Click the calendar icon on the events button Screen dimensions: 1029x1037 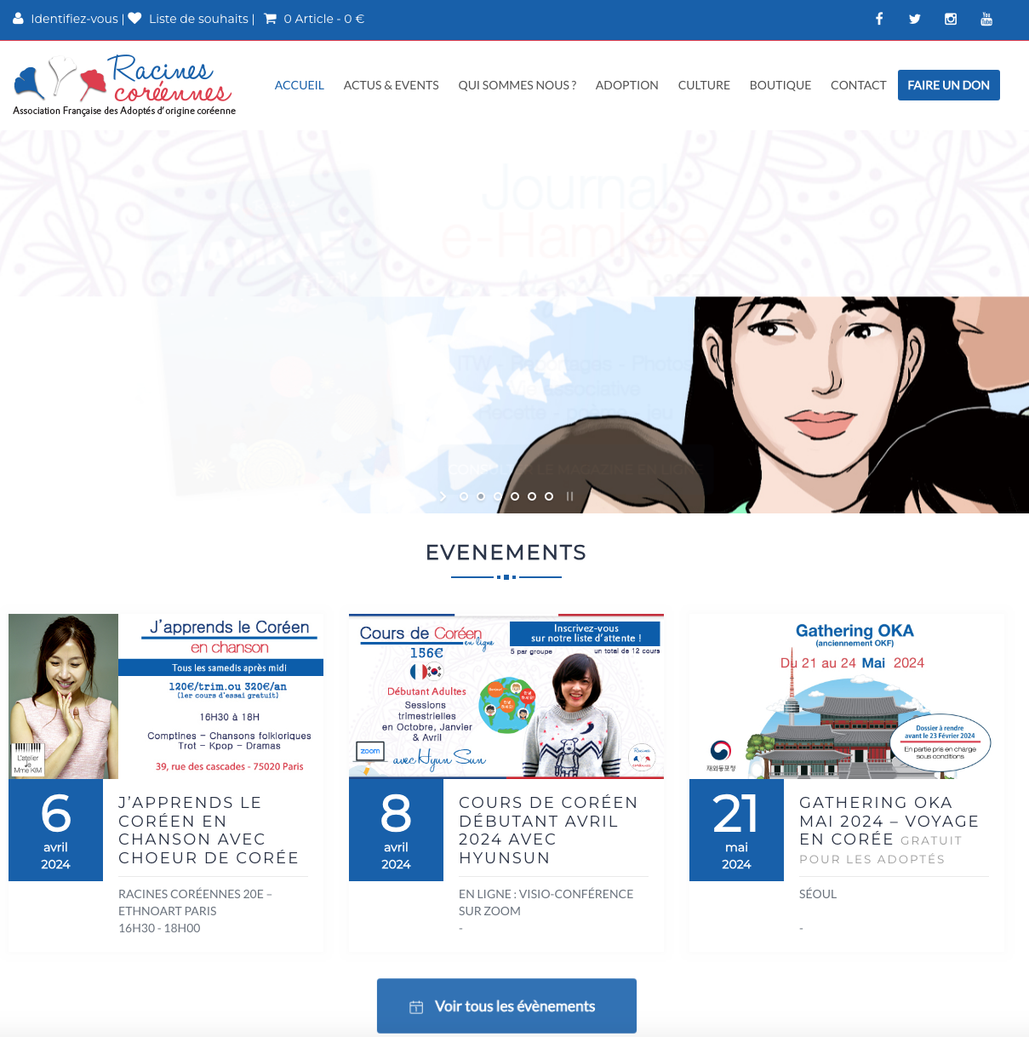point(416,1007)
